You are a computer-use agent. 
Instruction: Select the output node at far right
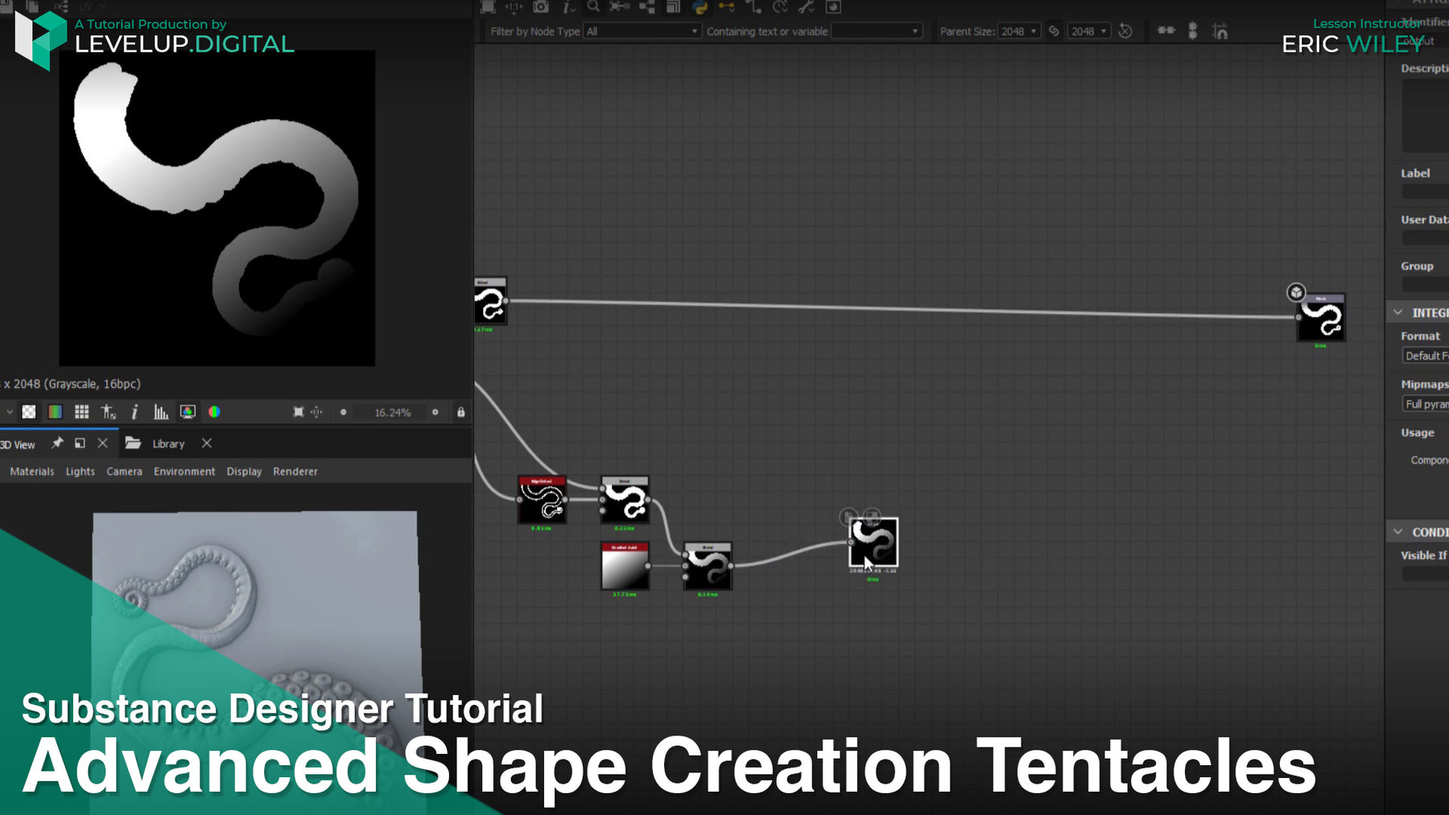click(x=1321, y=318)
